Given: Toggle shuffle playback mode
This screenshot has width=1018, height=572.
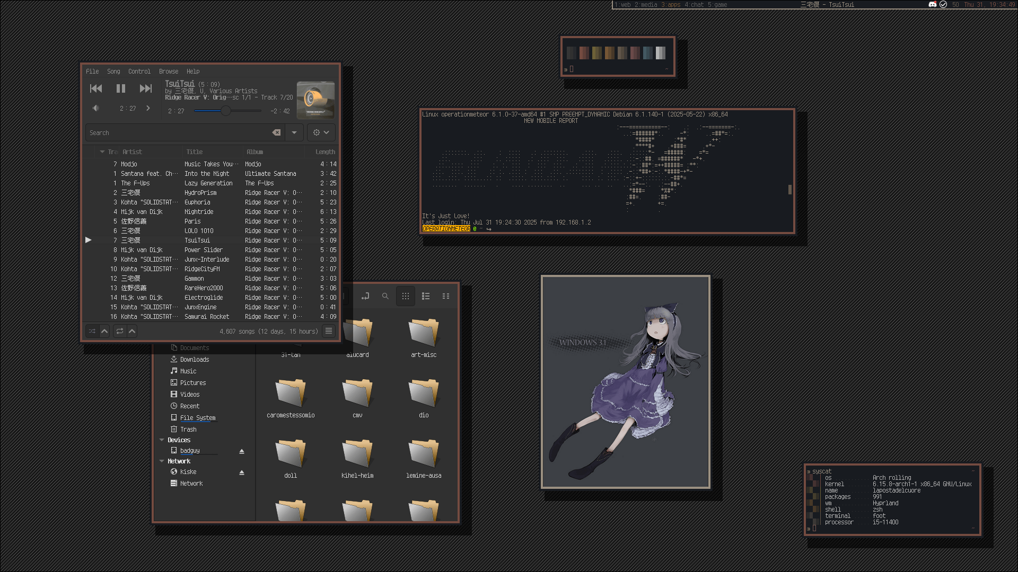Looking at the screenshot, I should point(92,331).
